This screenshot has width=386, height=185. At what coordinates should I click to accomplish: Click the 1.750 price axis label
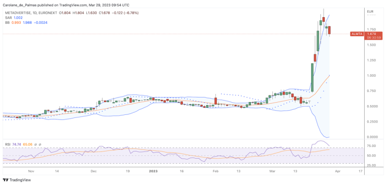click(371, 29)
